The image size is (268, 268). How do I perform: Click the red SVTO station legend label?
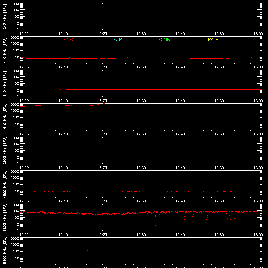(x=68, y=39)
